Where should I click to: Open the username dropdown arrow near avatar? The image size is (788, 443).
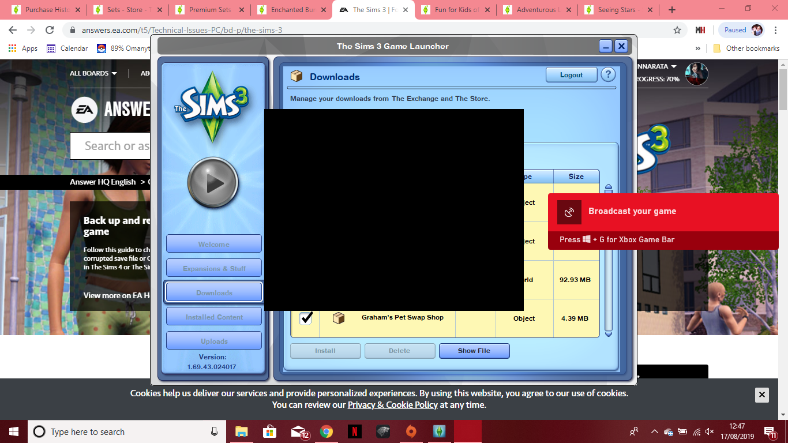tap(674, 67)
